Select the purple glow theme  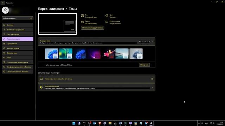coord(94,54)
